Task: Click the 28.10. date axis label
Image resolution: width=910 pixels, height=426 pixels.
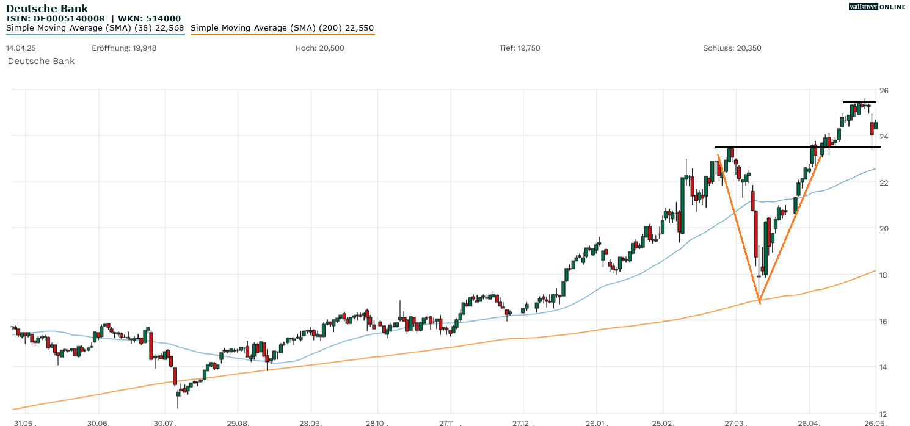Action: tap(377, 423)
